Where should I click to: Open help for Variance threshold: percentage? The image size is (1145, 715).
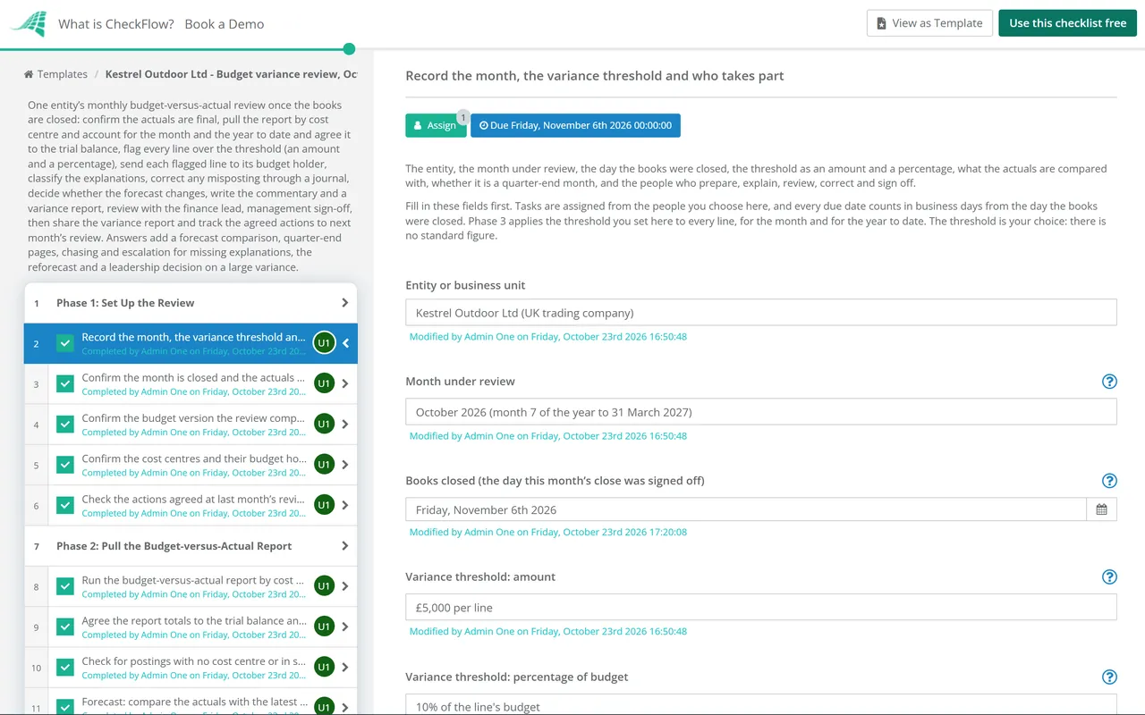tap(1109, 677)
